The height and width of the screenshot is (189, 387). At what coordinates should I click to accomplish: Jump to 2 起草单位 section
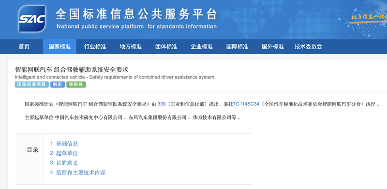point(64,153)
